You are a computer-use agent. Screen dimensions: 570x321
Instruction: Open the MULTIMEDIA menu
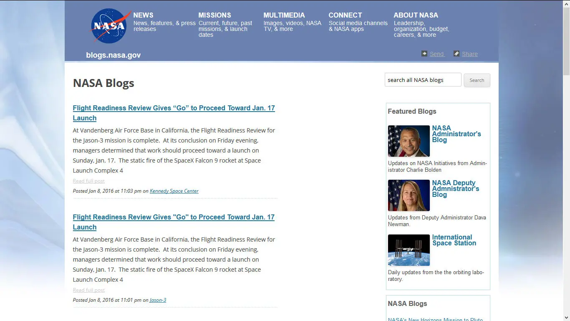(284, 15)
